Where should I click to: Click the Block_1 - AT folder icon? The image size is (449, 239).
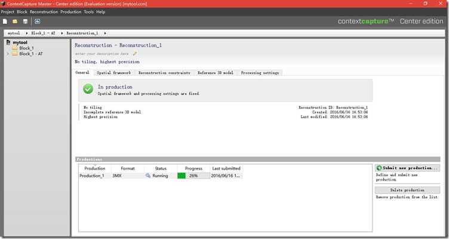point(15,54)
